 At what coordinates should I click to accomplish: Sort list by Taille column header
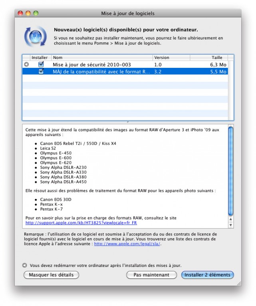click(209, 57)
